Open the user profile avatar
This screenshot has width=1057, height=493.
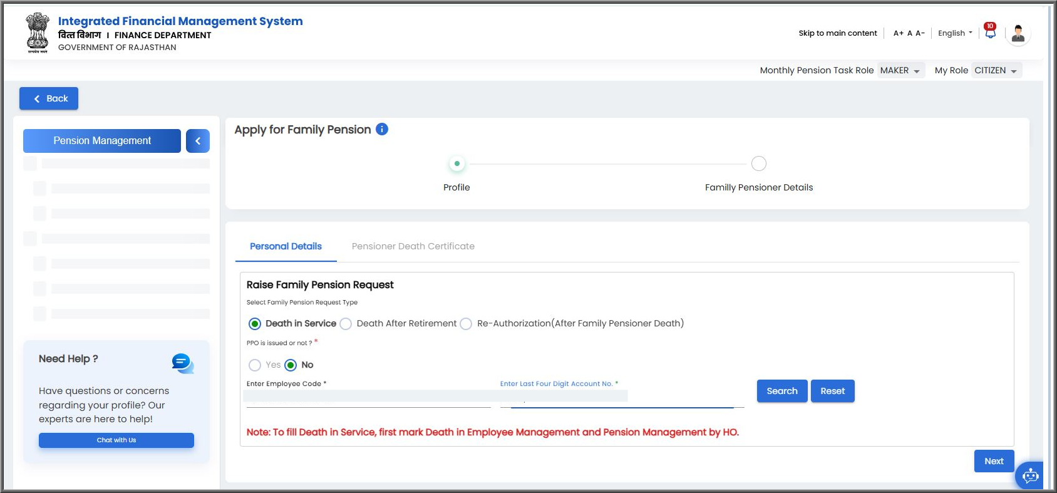(x=1018, y=33)
